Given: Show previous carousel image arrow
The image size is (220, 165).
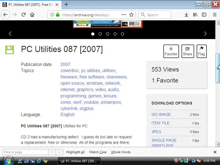Looking at the screenshot, I should [x=10, y=34].
